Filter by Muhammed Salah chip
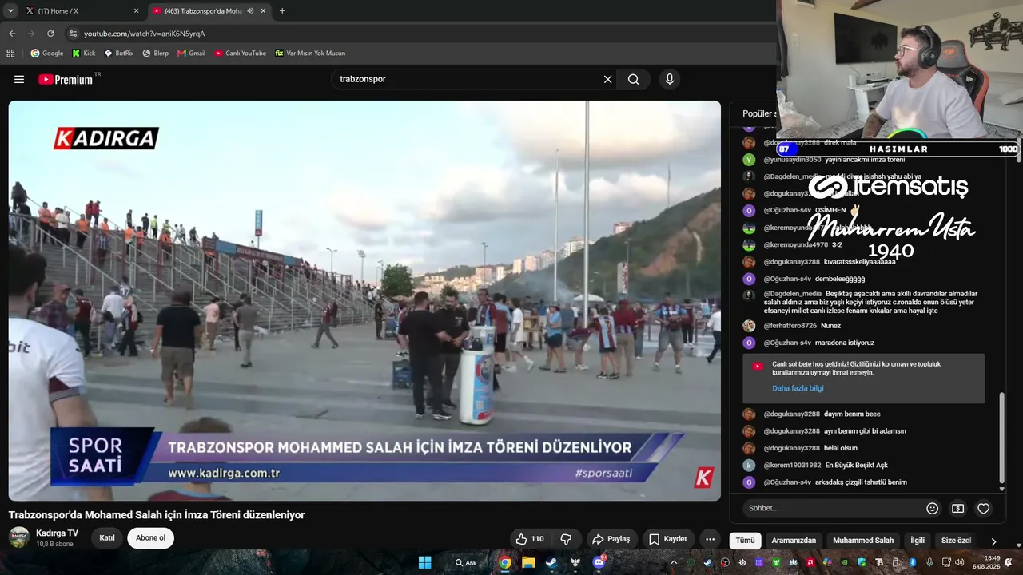This screenshot has width=1023, height=575. coord(863,541)
